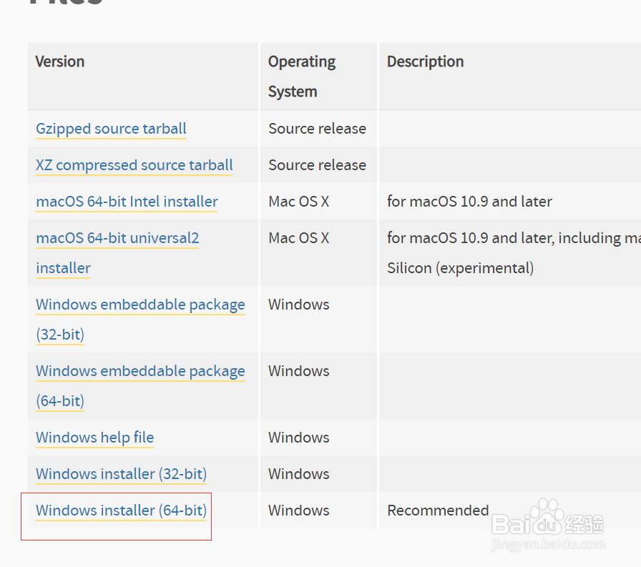Open the Gzipped source tarball link
This screenshot has width=641, height=567.
[110, 128]
